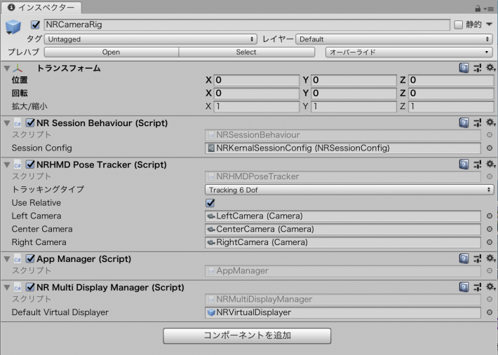
Task: Open help for Transform component
Action: pos(464,68)
